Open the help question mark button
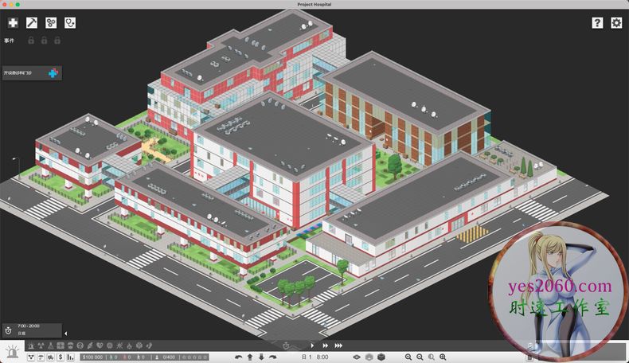Screen dimensions: 629x363 click(597, 23)
